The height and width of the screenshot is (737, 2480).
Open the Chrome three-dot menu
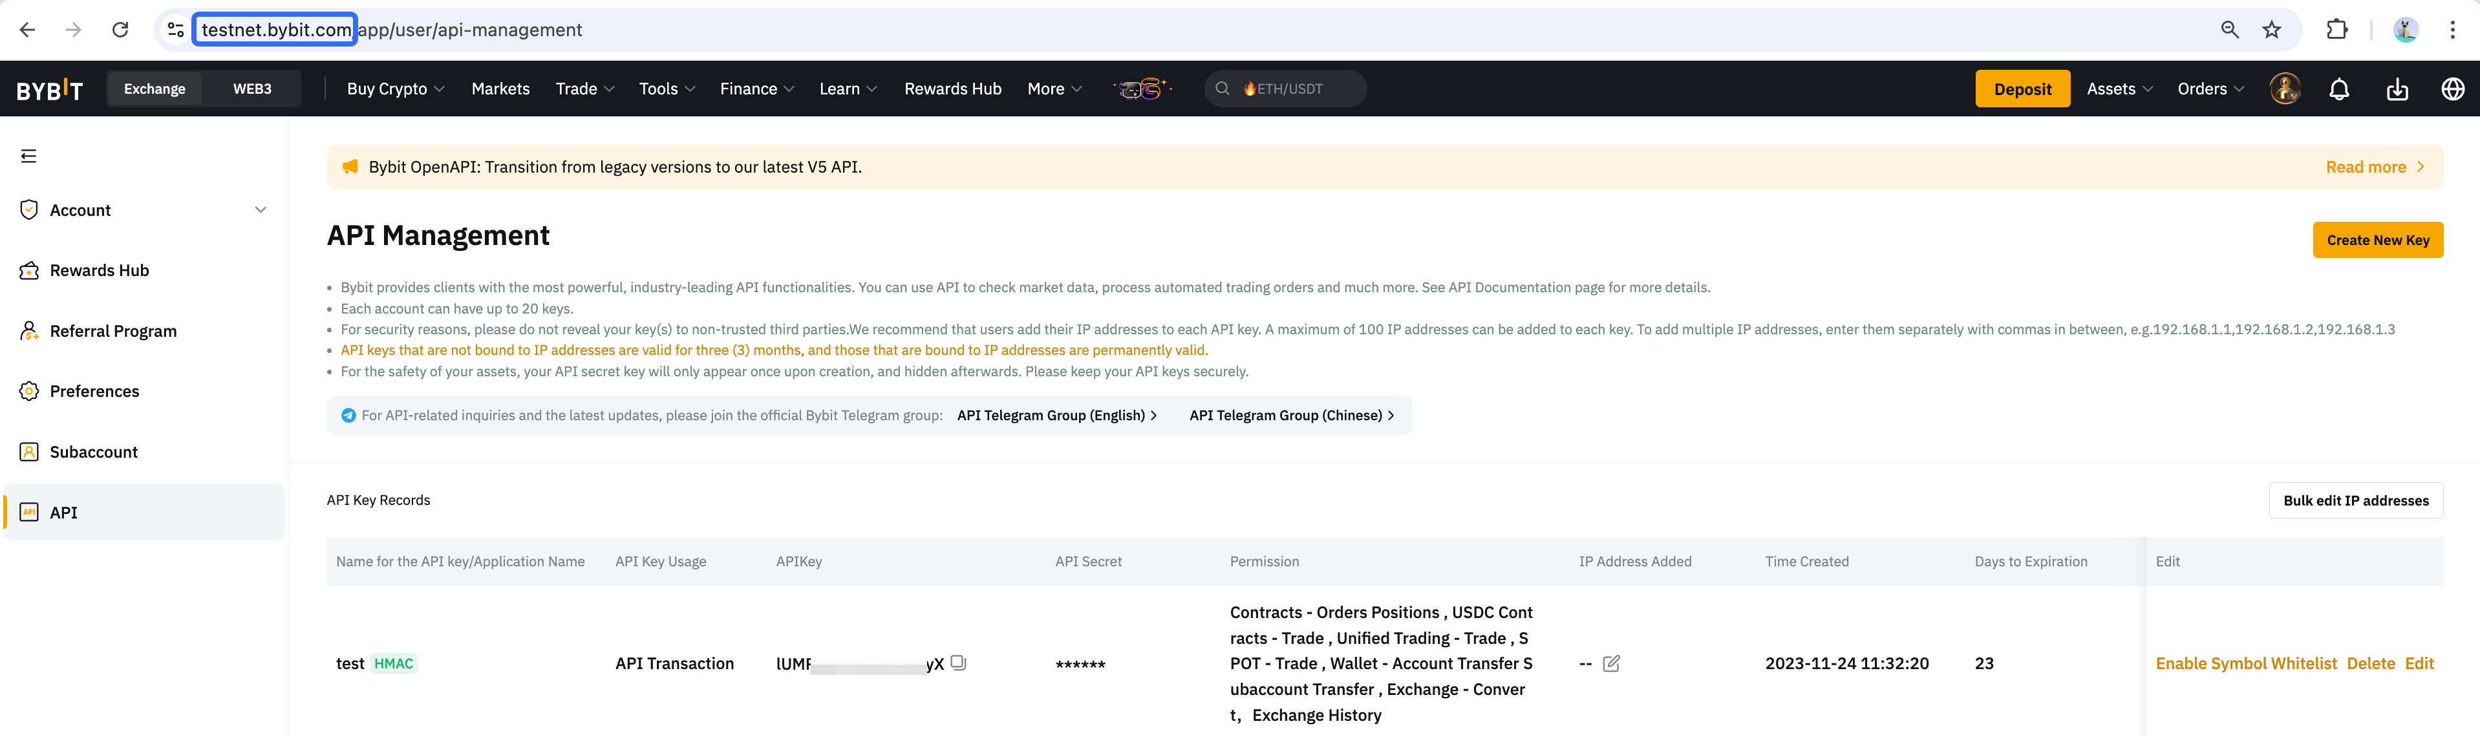click(x=2452, y=30)
